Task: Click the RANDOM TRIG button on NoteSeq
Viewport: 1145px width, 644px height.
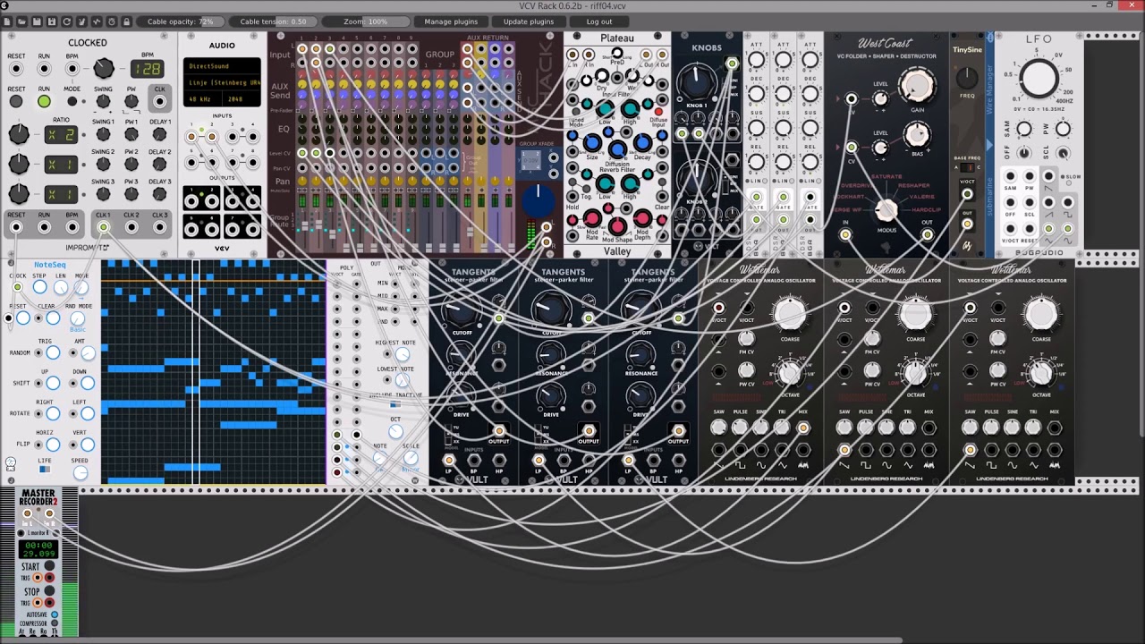Action: 53,352
